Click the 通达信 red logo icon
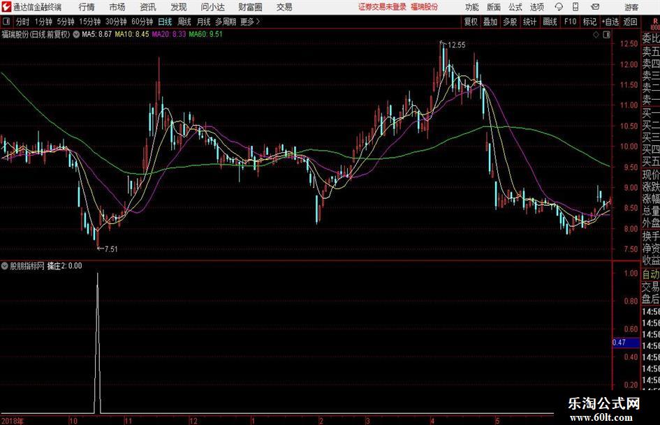The height and width of the screenshot is (425, 660). pyautogui.click(x=6, y=7)
